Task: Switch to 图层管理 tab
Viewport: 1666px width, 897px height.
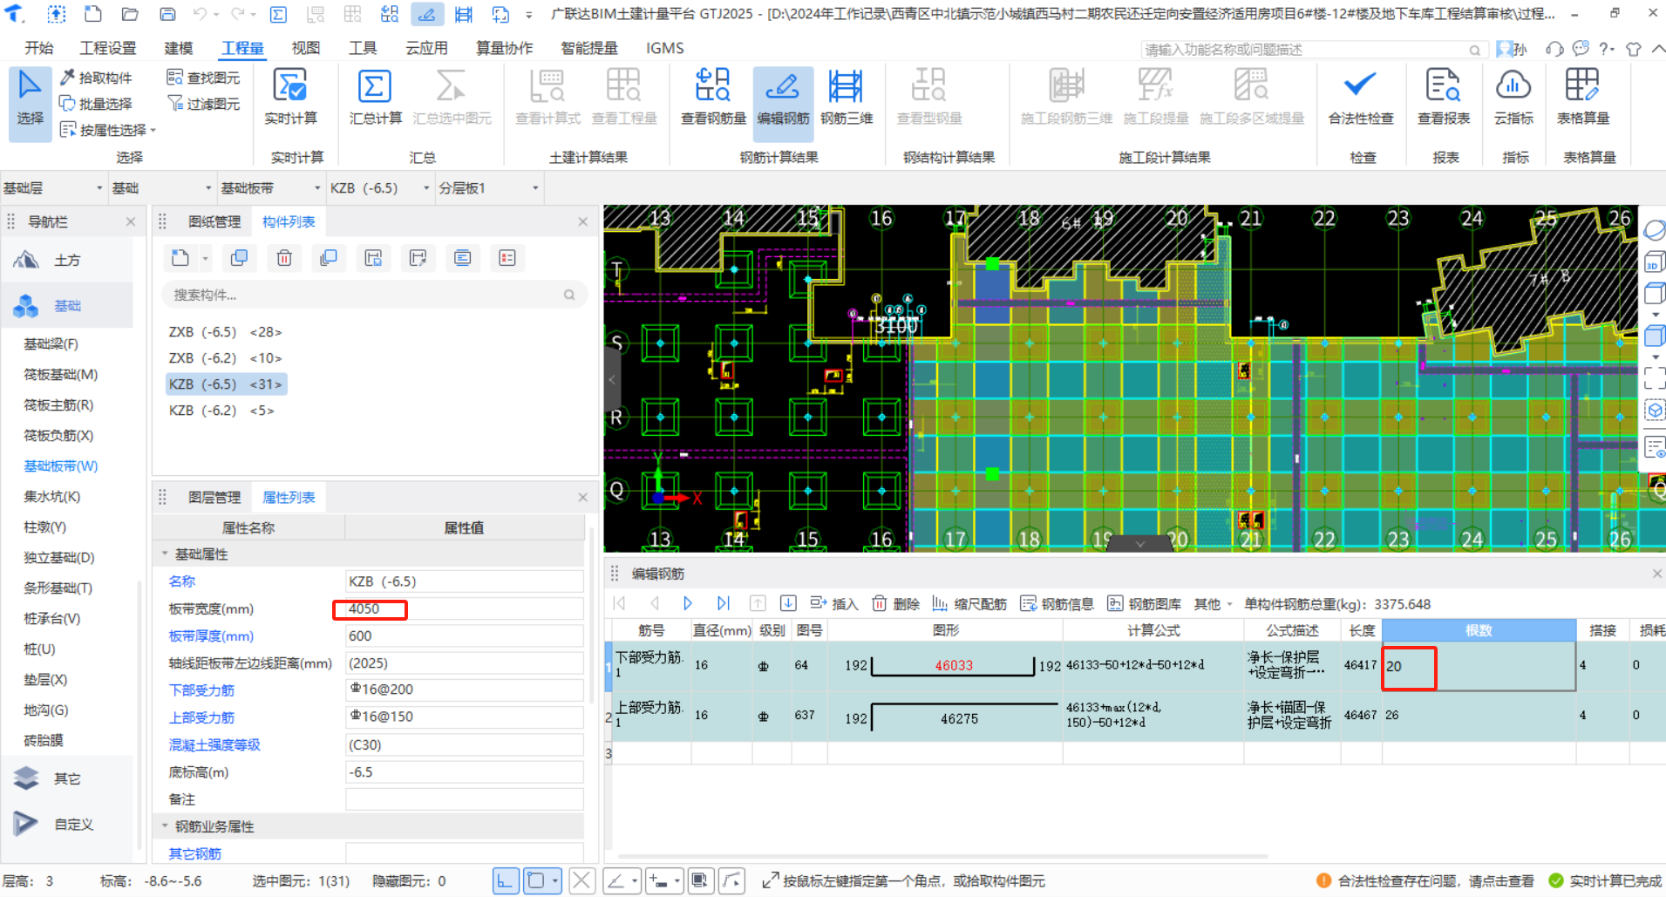Action: click(x=214, y=497)
